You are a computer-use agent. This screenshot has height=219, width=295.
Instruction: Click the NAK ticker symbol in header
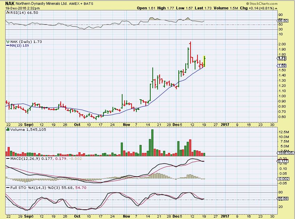click(x=10, y=3)
